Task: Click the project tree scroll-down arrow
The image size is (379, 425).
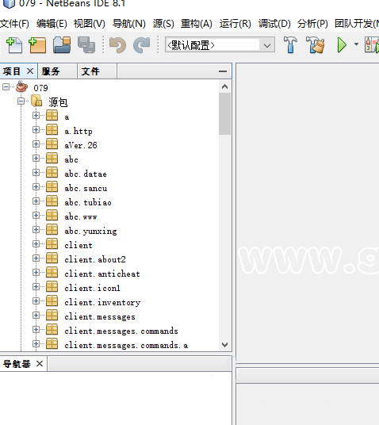Action: [x=224, y=345]
